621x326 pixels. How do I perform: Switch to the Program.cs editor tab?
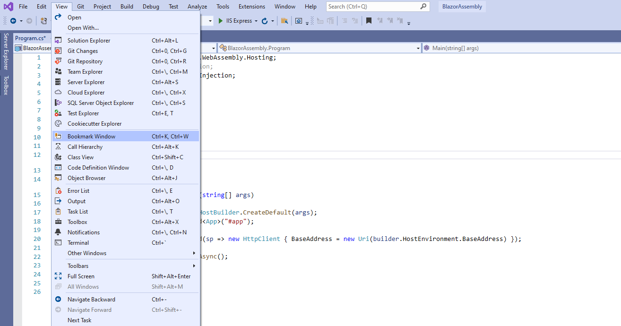(x=31, y=38)
